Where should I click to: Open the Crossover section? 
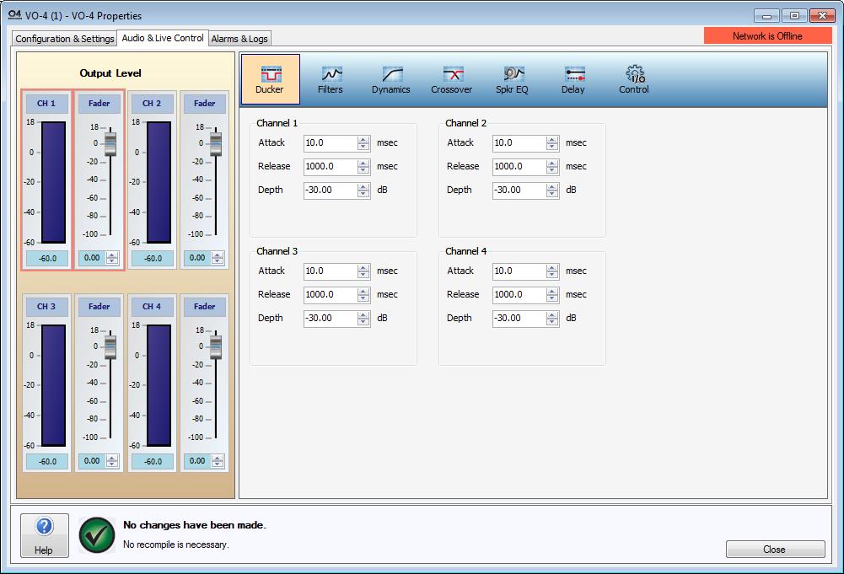(452, 79)
